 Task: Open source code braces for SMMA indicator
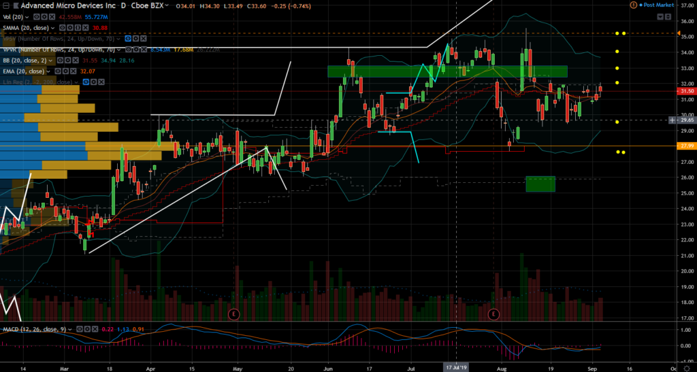[x=78, y=27]
